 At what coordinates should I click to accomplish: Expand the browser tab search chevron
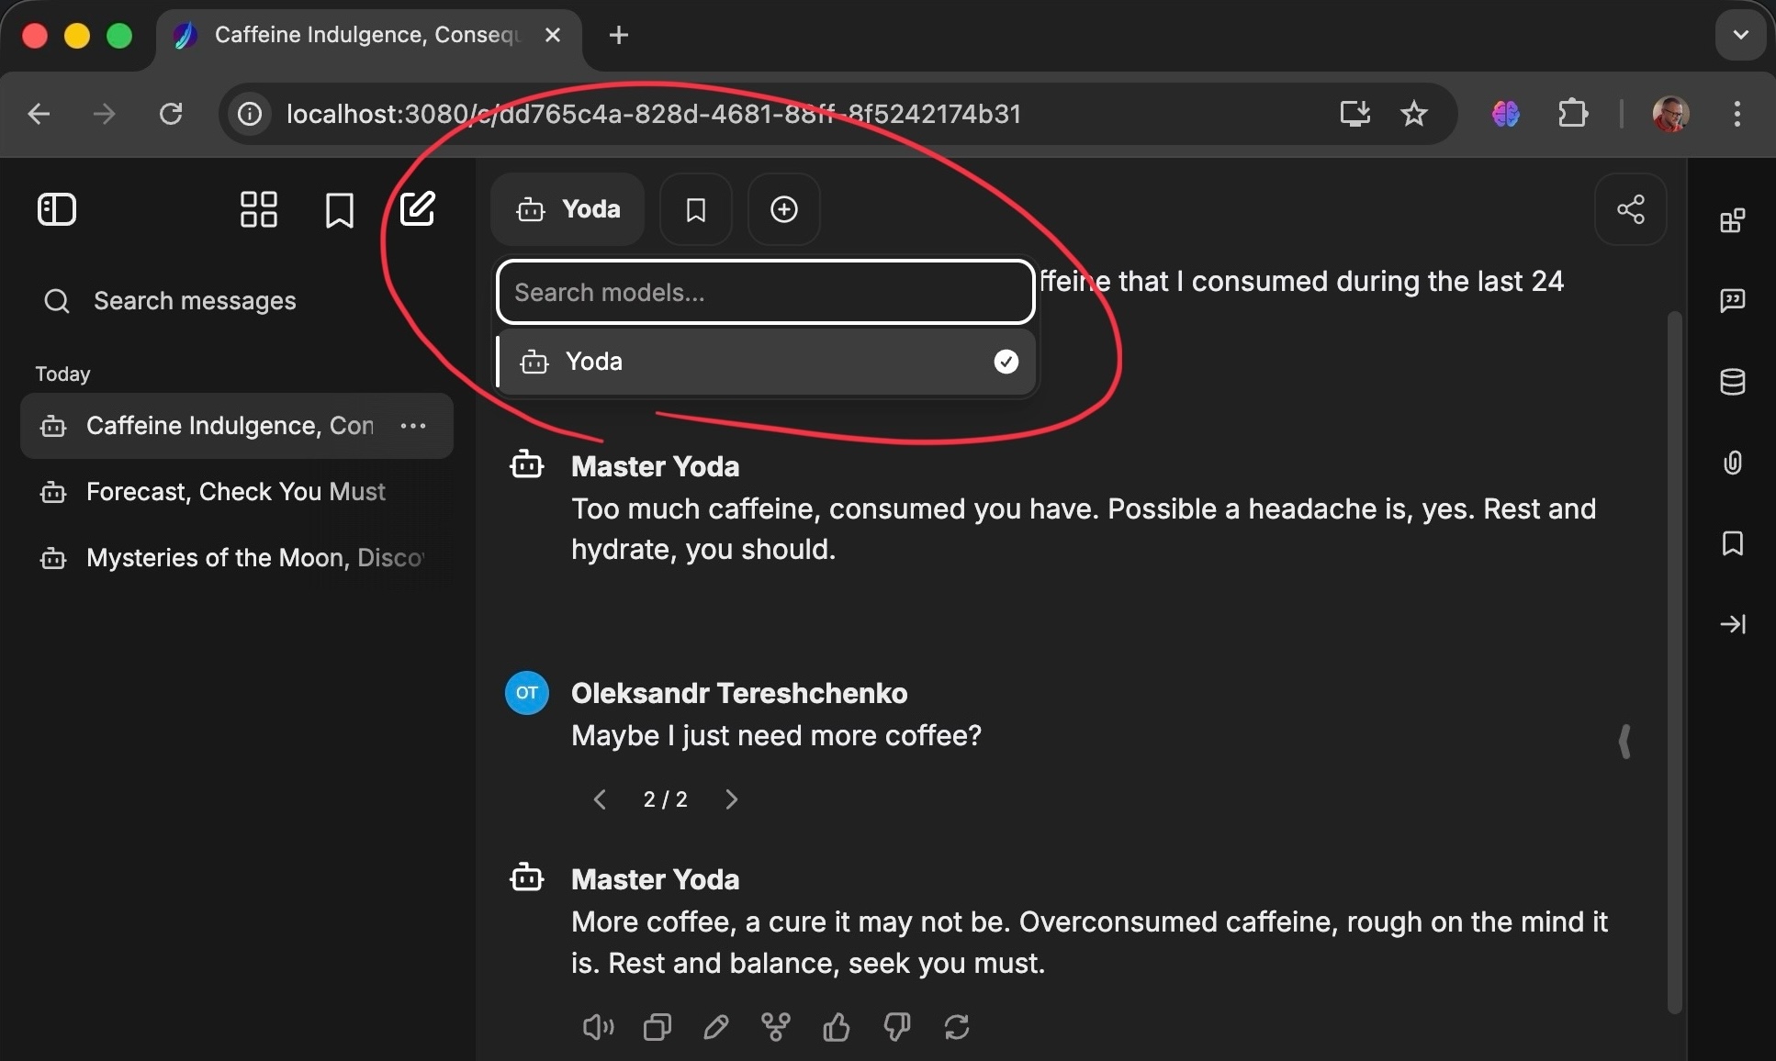click(x=1740, y=36)
